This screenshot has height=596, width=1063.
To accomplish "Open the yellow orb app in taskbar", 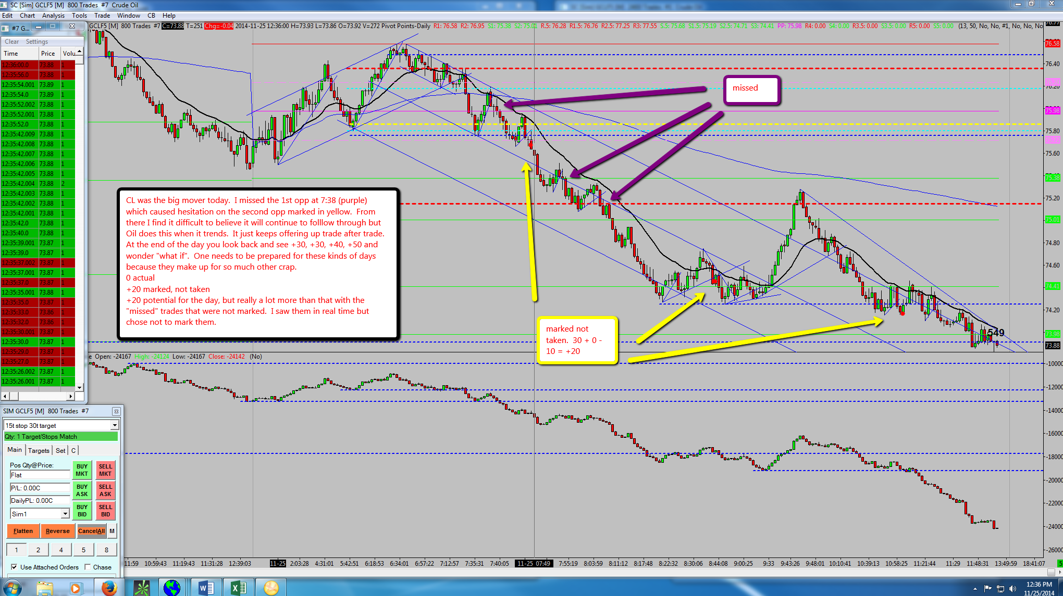I will click(x=271, y=588).
